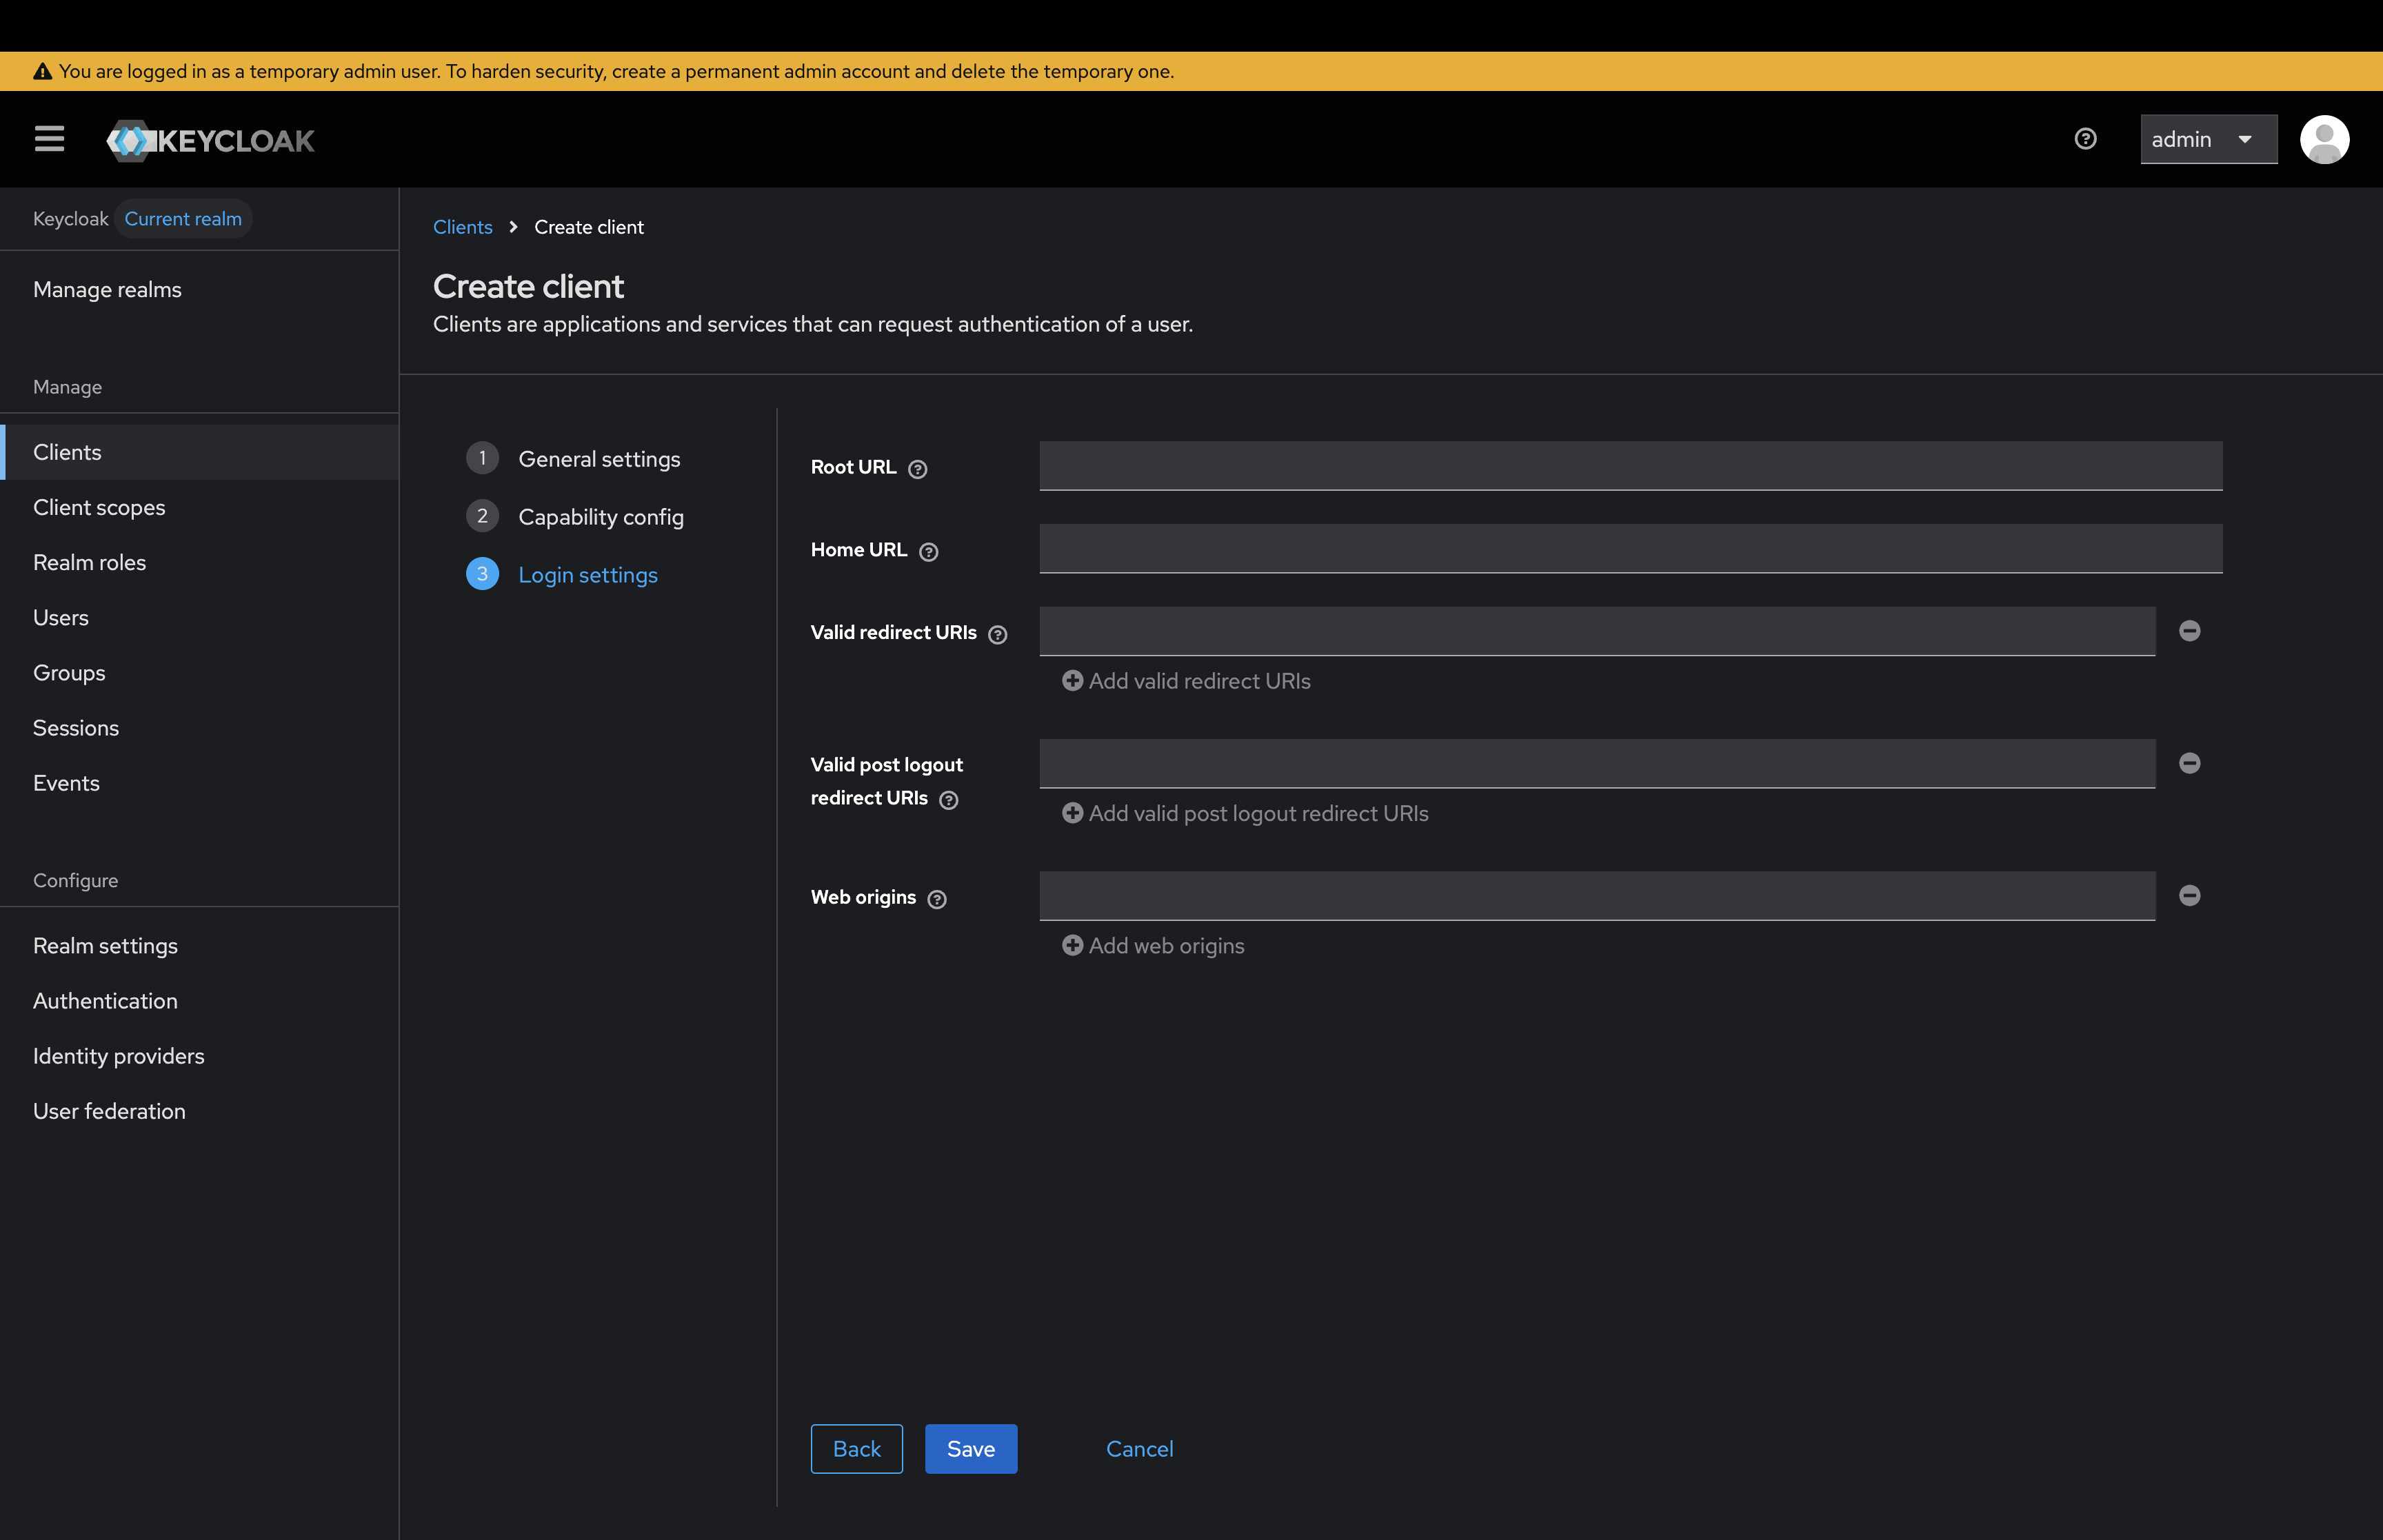Toggle the hamburger sidebar menu icon
This screenshot has height=1540, width=2383.
49,139
